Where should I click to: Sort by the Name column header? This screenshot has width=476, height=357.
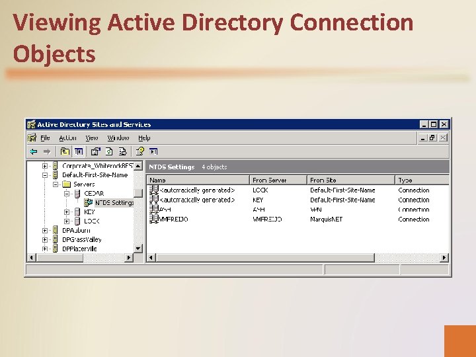point(198,180)
